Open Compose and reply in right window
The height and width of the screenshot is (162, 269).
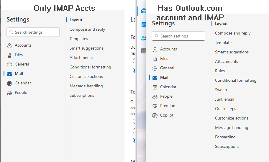(x=233, y=33)
